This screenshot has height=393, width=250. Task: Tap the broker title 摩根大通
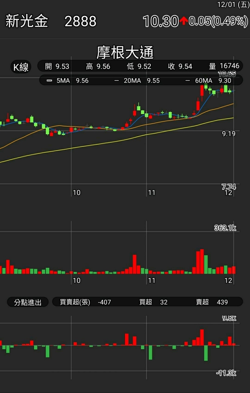click(x=125, y=53)
